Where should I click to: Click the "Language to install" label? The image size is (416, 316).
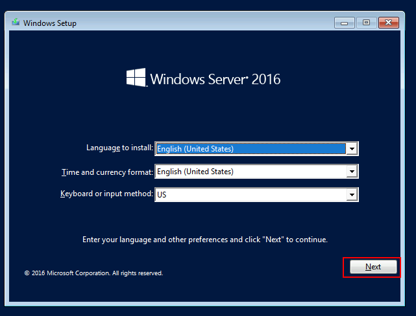point(119,148)
